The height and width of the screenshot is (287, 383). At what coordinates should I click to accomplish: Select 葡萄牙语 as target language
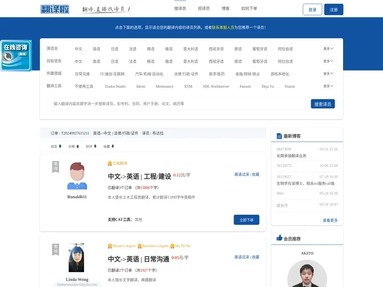point(260,62)
